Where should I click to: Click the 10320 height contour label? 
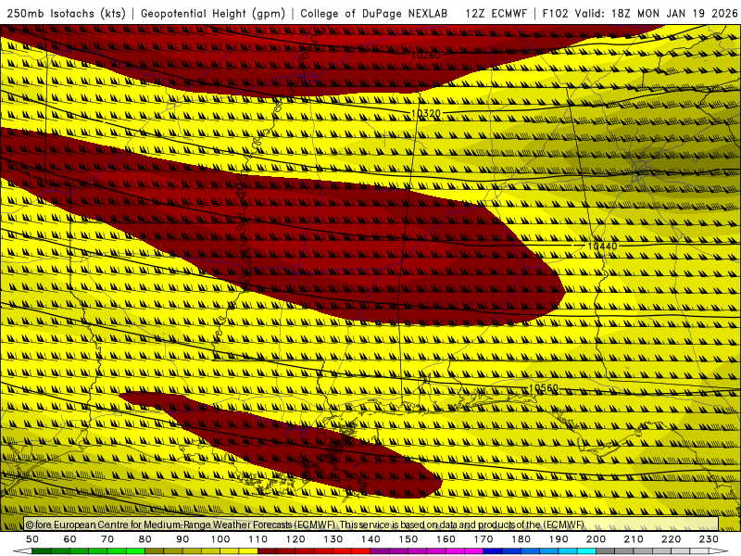426,113
